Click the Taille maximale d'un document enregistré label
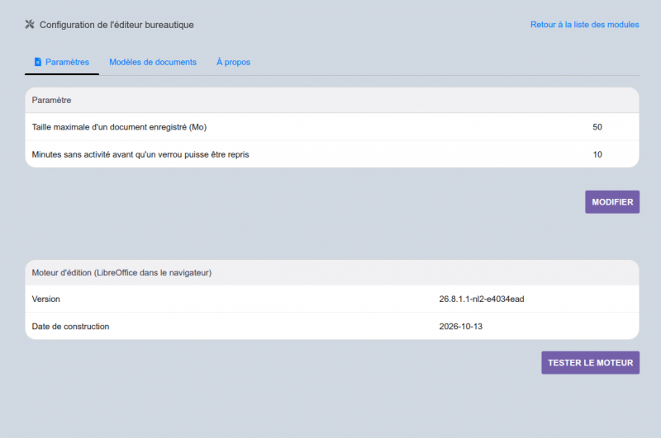Image resolution: width=661 pixels, height=438 pixels. pyautogui.click(x=119, y=127)
